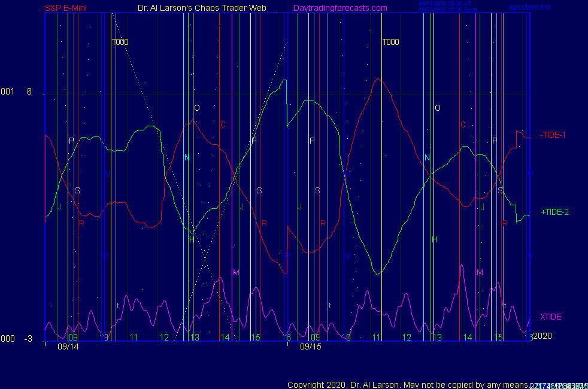Click the "001" left axis label
Image resolution: width=588 pixels, height=389 pixels.
tap(8, 92)
